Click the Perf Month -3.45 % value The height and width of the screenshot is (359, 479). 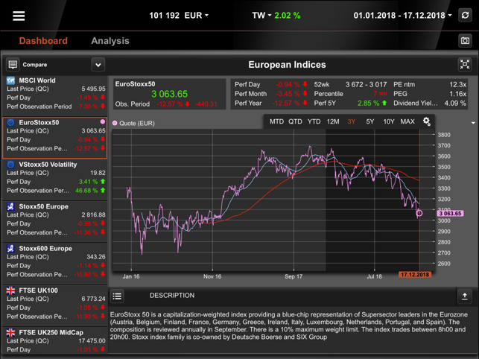click(x=288, y=94)
